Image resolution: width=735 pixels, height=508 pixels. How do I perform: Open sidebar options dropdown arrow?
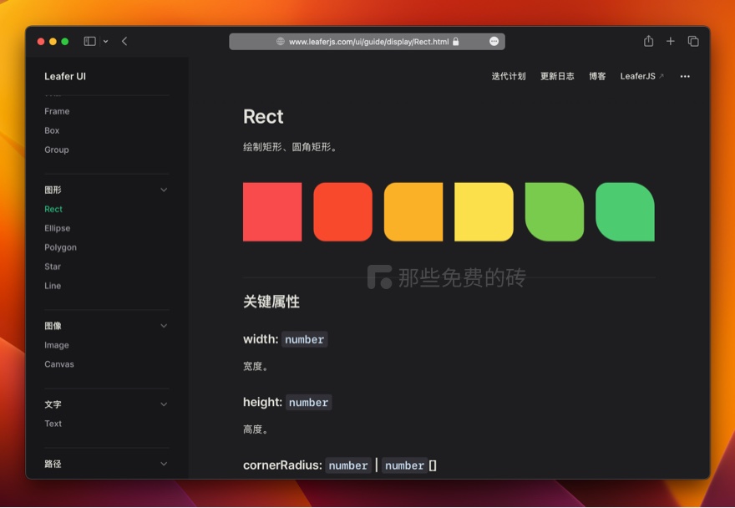point(106,41)
